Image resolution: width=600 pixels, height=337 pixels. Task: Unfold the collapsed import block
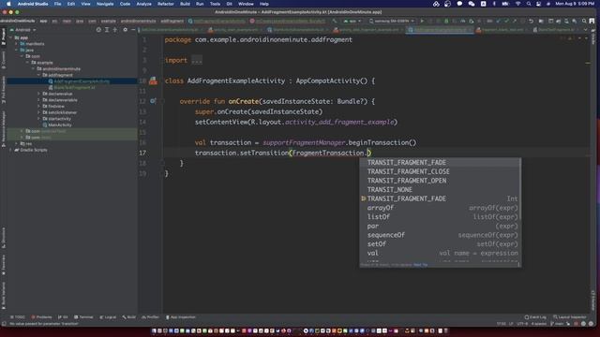coord(197,60)
